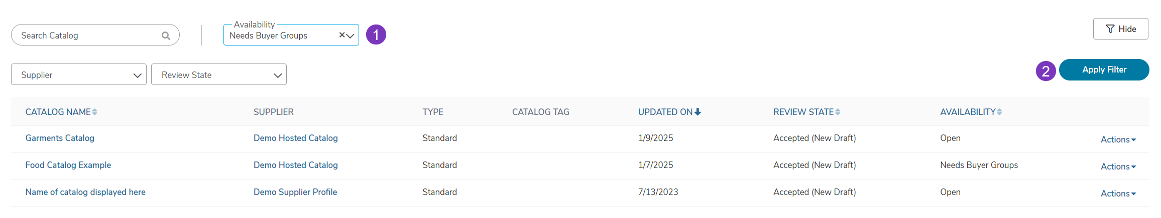
Task: Open the Food Catalog Example link
Action: pos(68,165)
